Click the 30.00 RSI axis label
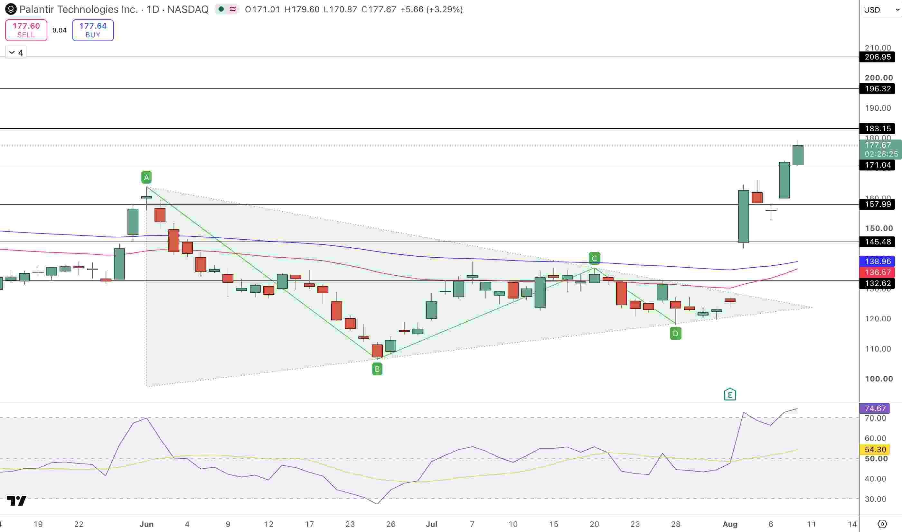Screen dimensions: 902x532 876,499
